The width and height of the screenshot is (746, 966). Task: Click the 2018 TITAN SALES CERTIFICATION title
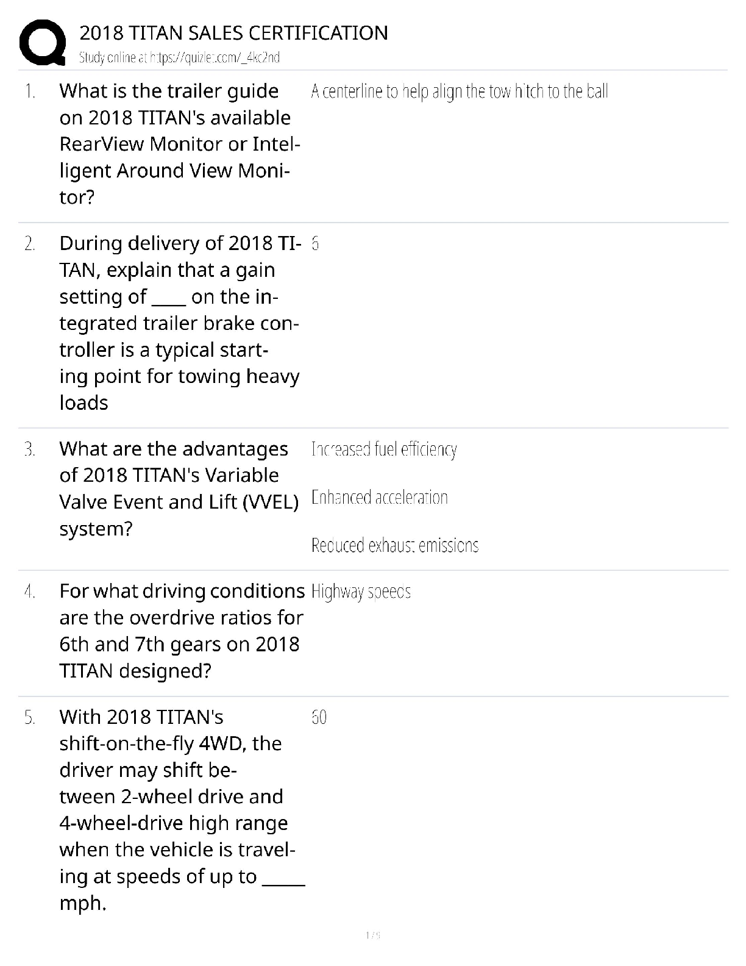click(x=233, y=32)
